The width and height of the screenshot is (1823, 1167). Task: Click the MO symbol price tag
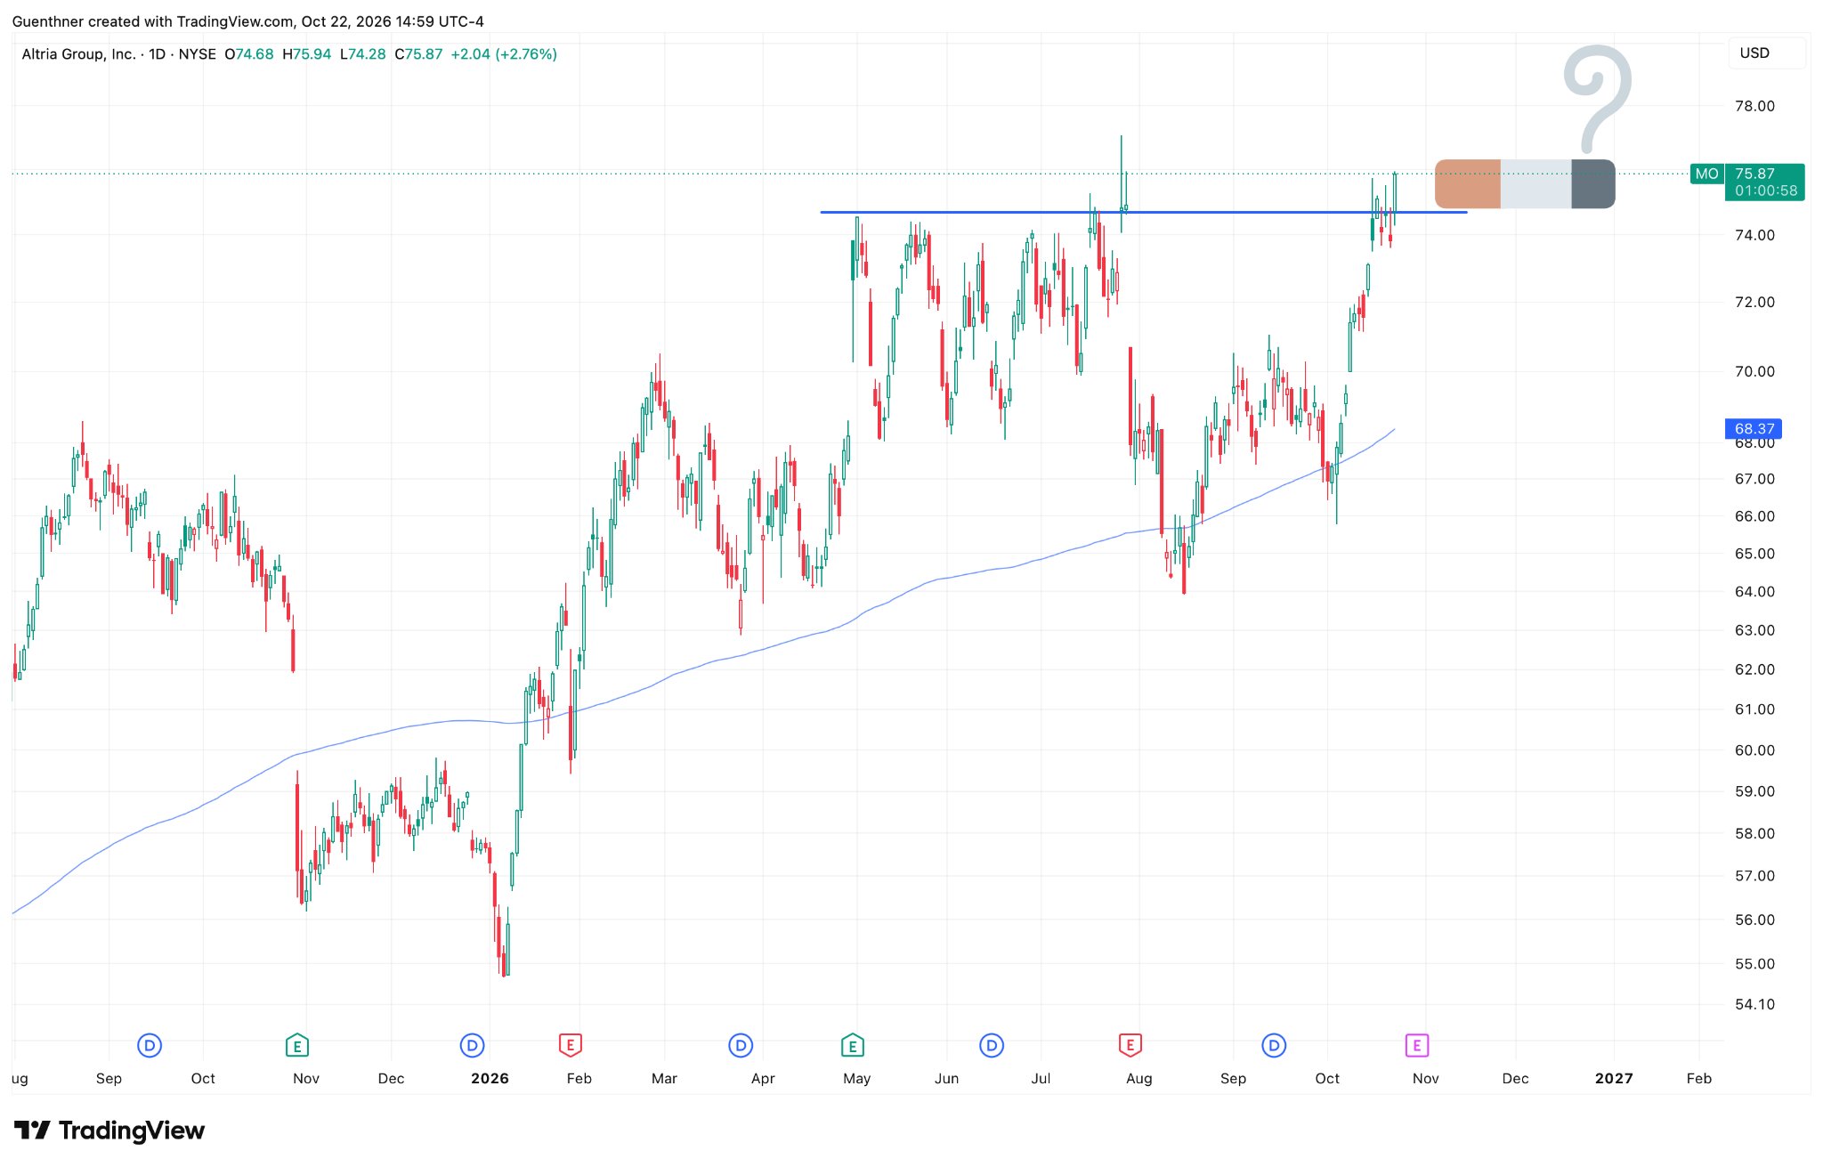(x=1706, y=174)
